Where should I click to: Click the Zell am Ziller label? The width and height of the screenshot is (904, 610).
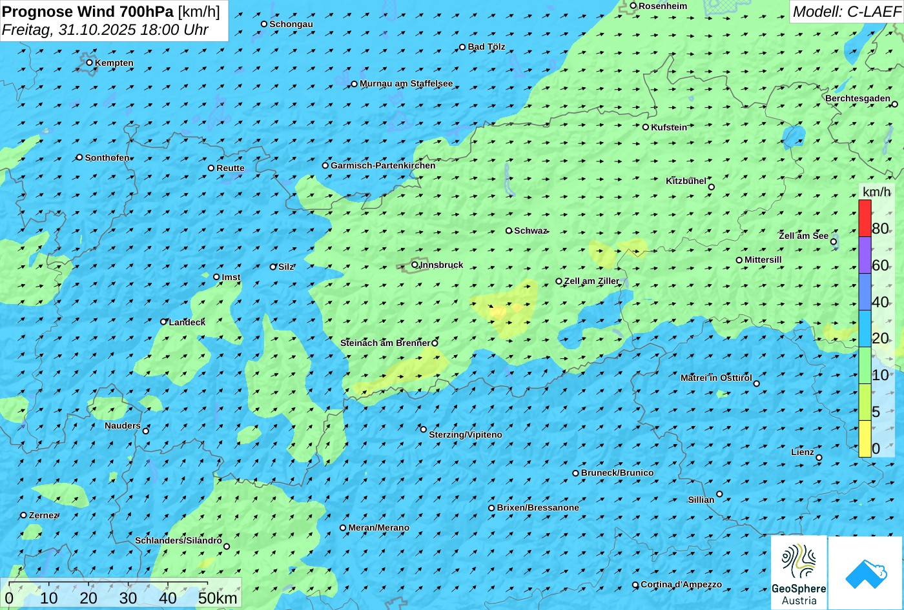tap(591, 281)
